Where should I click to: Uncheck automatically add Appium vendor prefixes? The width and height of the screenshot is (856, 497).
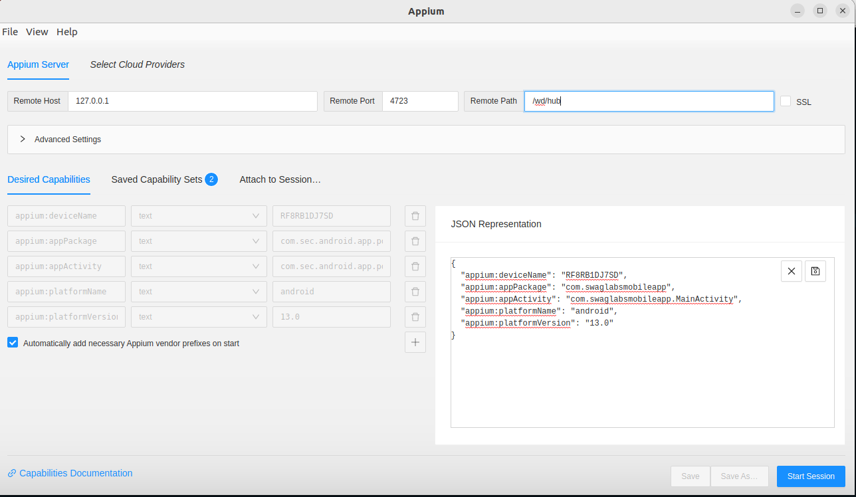coord(13,343)
